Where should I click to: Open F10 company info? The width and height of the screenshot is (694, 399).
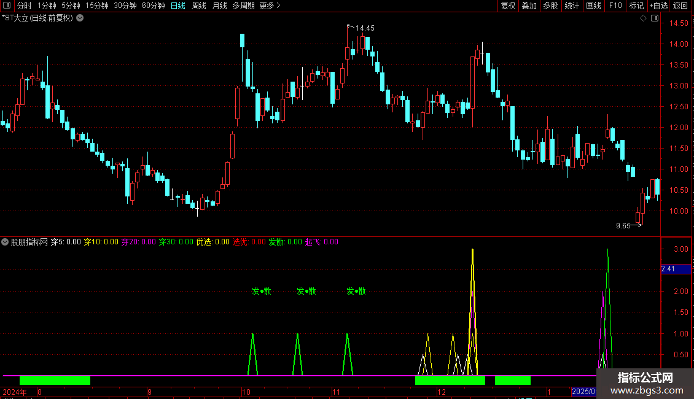(615, 6)
